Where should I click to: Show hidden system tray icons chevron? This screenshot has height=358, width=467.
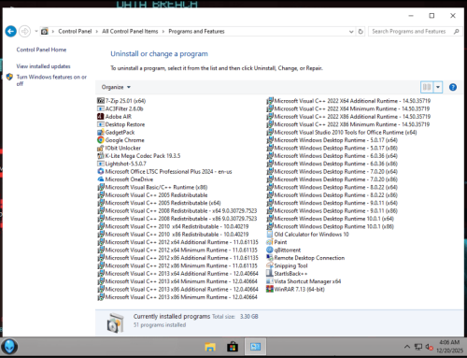(407, 347)
